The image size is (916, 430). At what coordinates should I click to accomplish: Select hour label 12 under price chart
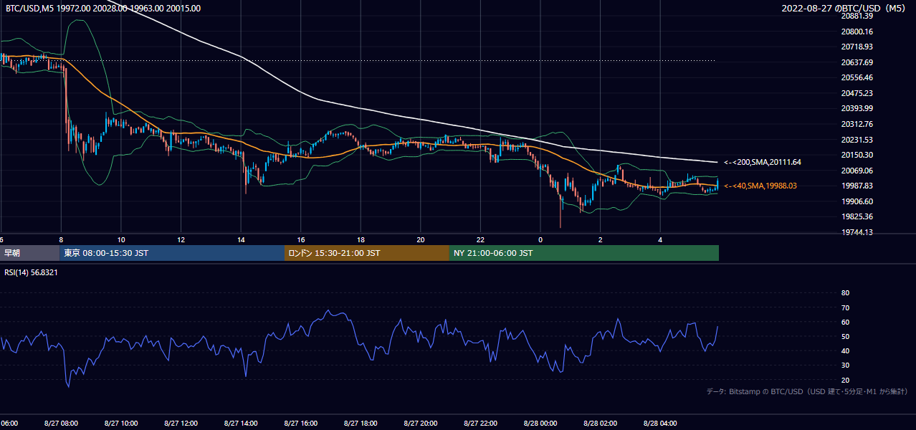coord(181,239)
